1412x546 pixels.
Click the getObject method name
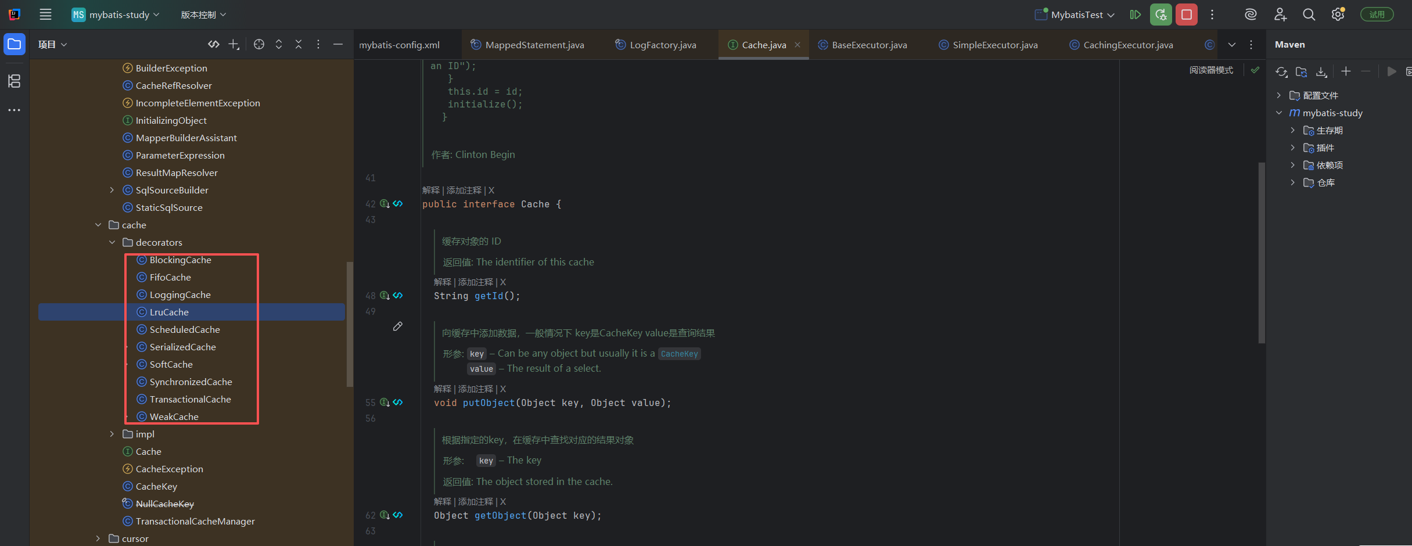[500, 516]
